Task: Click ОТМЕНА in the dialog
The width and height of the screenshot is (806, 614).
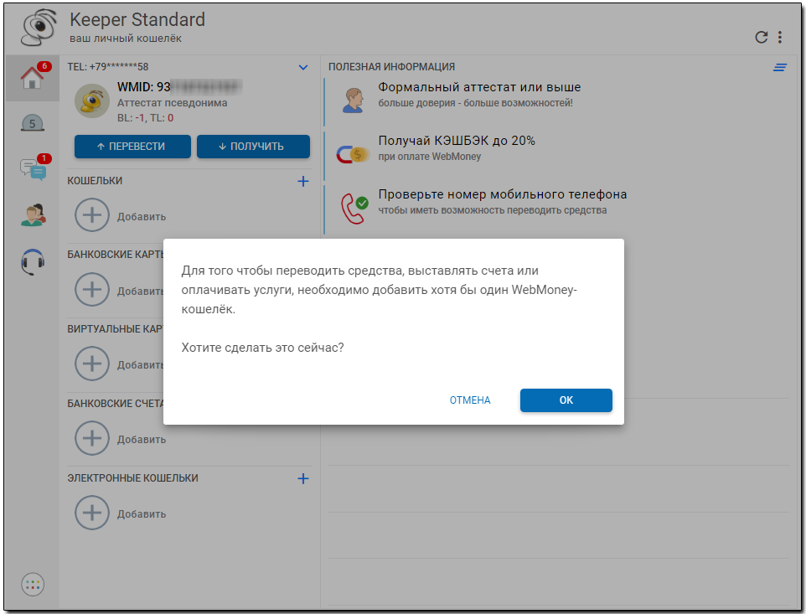Action: pos(470,400)
